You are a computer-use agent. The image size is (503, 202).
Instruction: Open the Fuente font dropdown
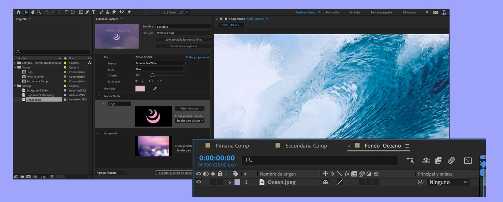[161, 63]
